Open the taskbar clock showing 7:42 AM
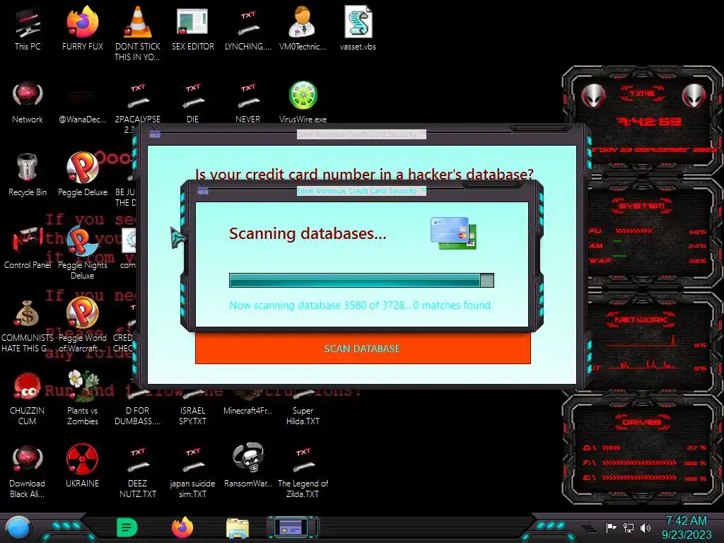Image resolution: width=724 pixels, height=543 pixels. [x=687, y=527]
